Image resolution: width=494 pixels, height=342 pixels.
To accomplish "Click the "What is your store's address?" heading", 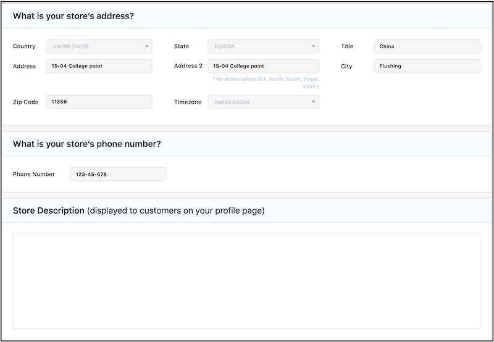I will 73,16.
